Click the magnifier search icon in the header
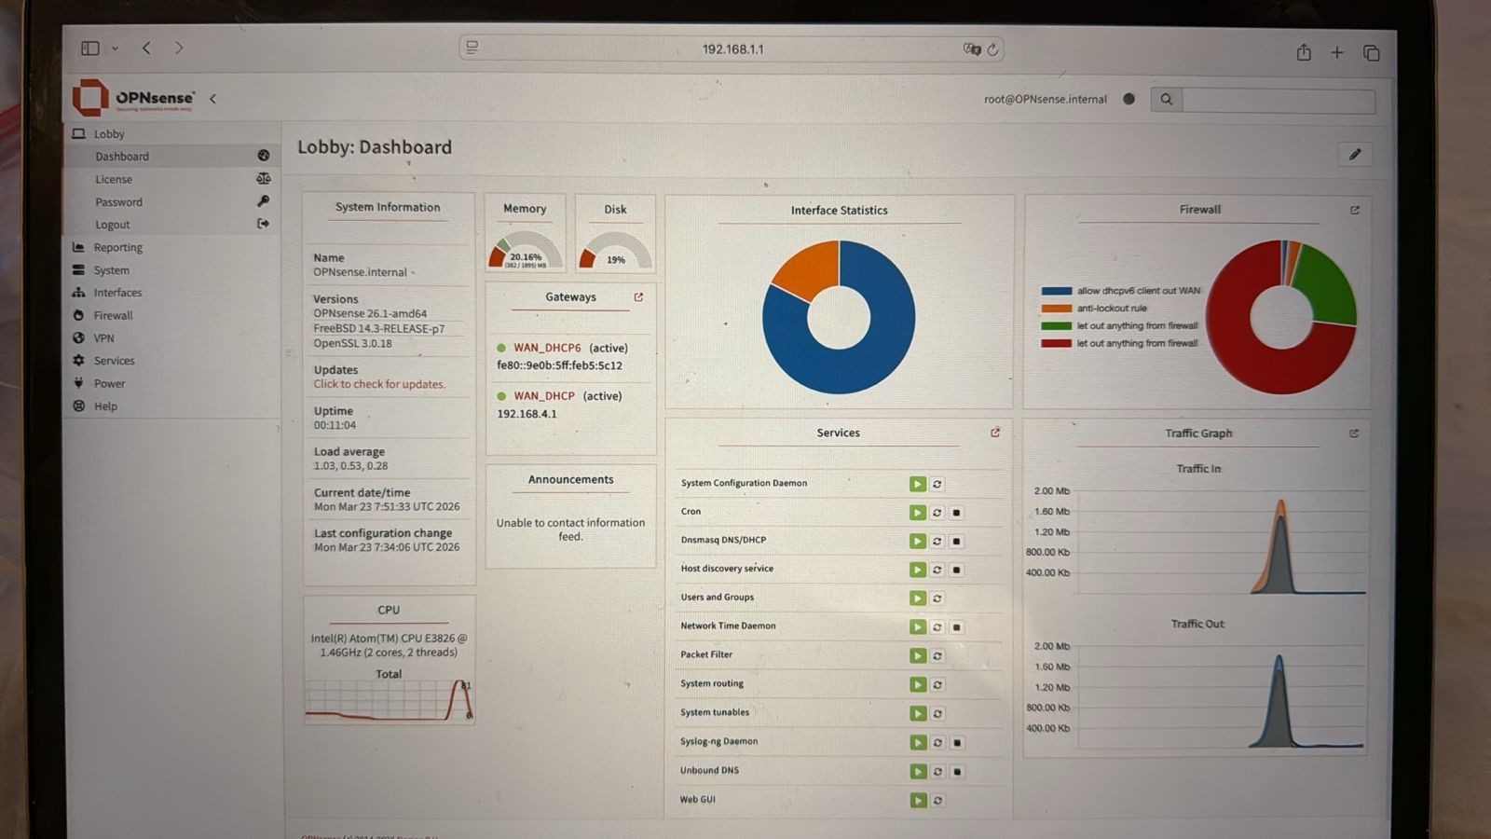1491x839 pixels. point(1166,100)
